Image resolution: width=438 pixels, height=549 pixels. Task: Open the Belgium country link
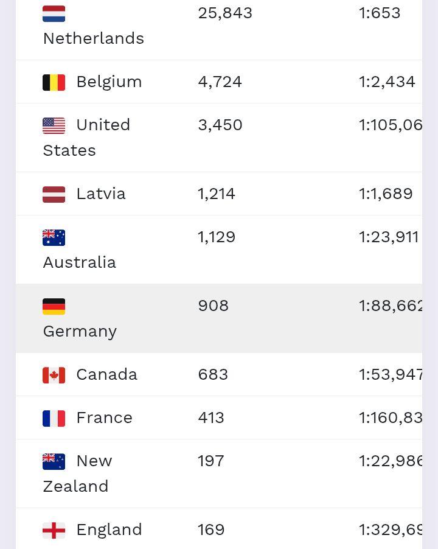(109, 82)
